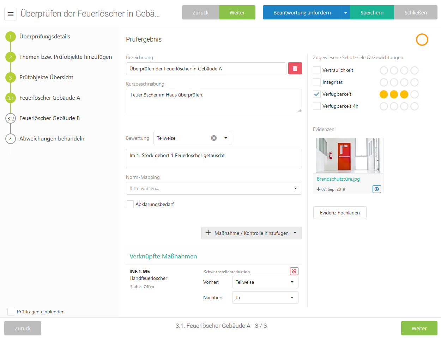Tick the Abklärungsbedarf checkbox
The width and height of the screenshot is (441, 338).
[130, 204]
